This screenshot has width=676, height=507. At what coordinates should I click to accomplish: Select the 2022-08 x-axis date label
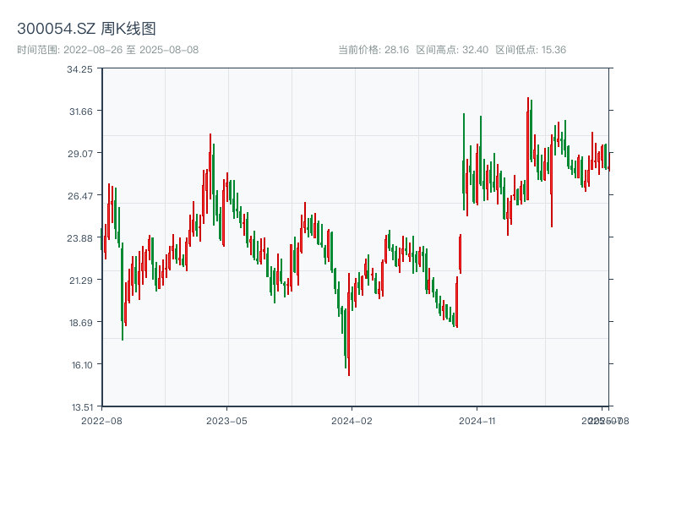pyautogui.click(x=101, y=420)
